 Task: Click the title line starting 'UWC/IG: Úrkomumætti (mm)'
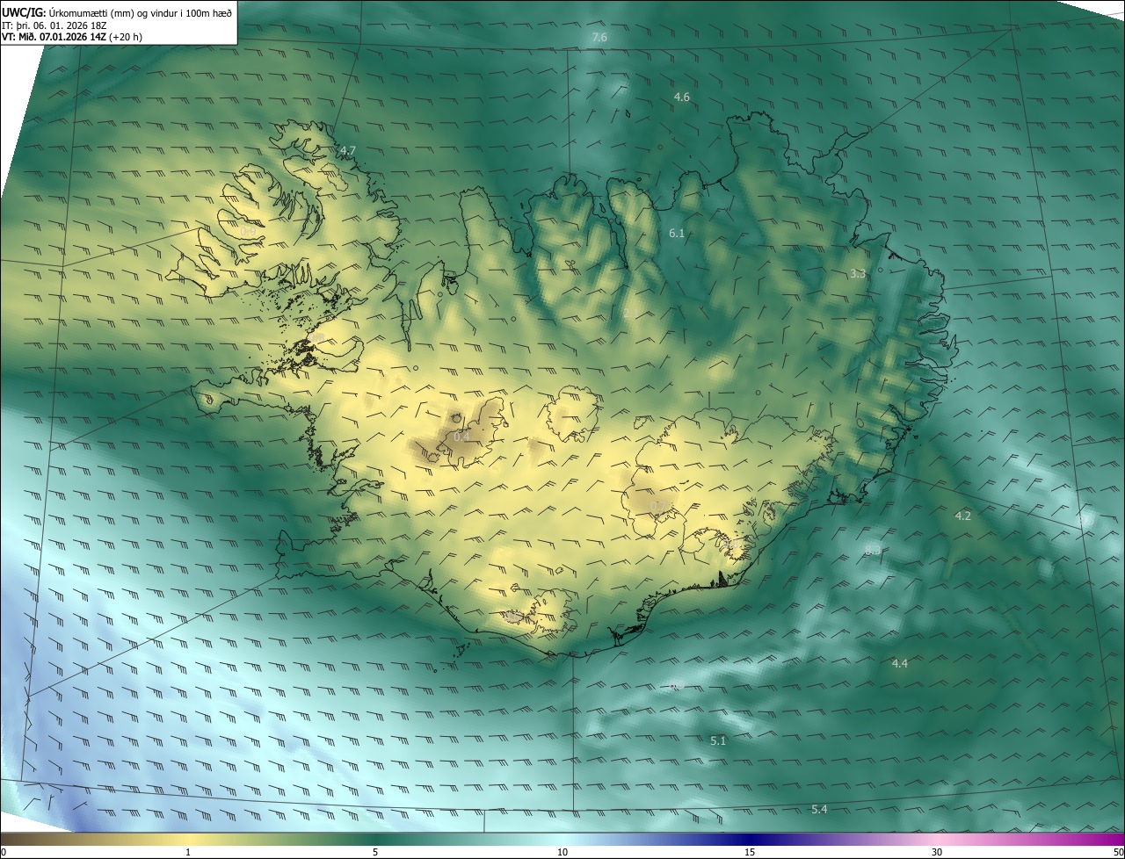(117, 12)
